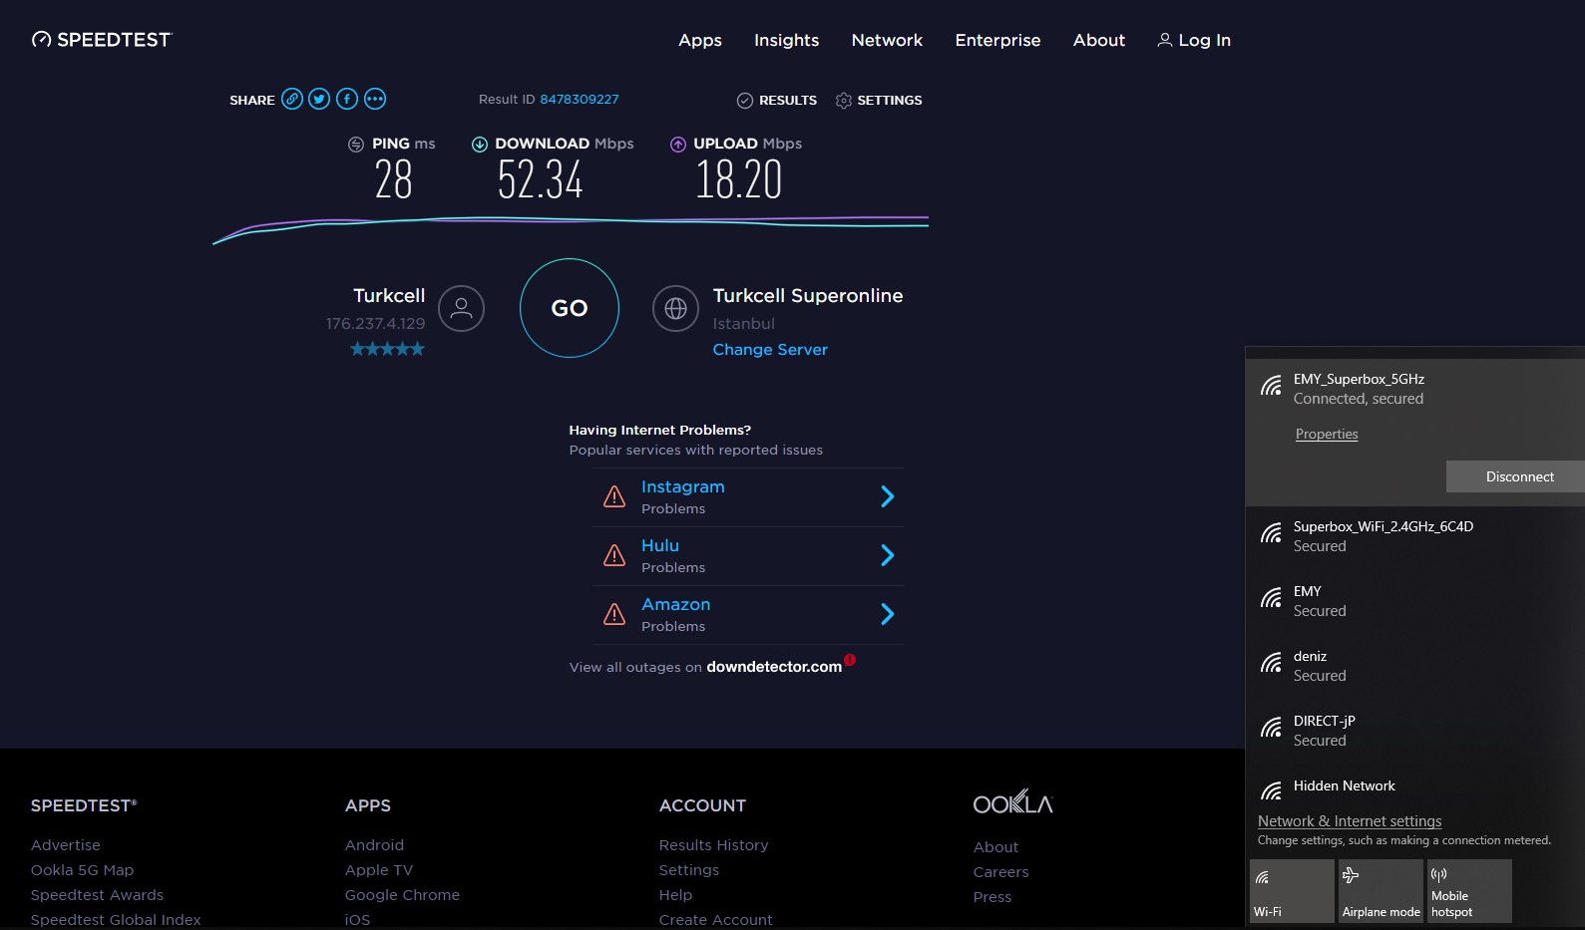Click the Turkcell user profile icon
Viewport: 1585px width, 930px height.
coord(461,308)
